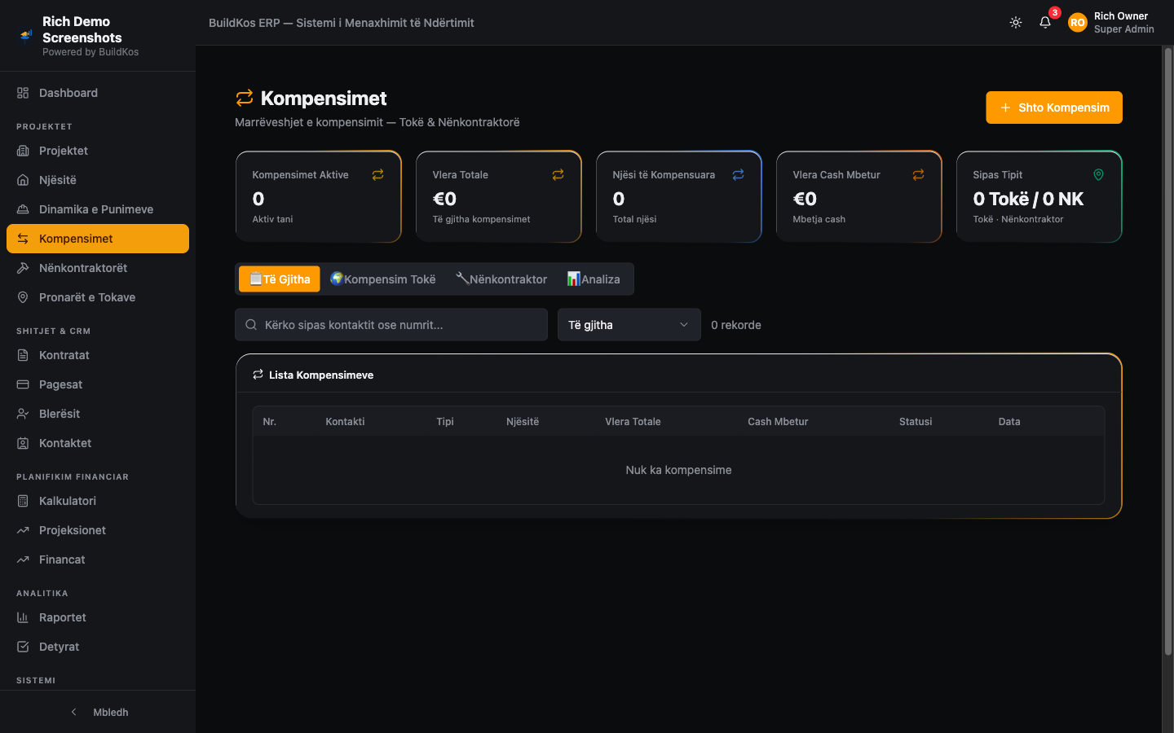Open Kalkulatori in the sidebar
The height and width of the screenshot is (733, 1174).
[x=98, y=501]
